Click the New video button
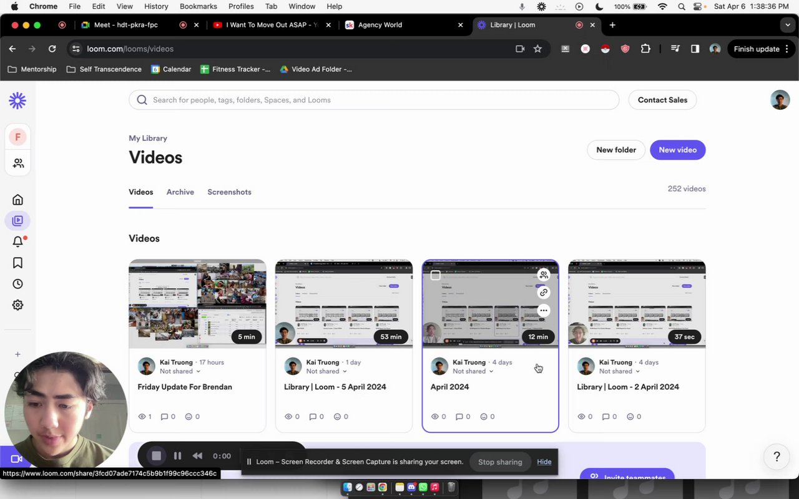The image size is (799, 499). (x=678, y=150)
